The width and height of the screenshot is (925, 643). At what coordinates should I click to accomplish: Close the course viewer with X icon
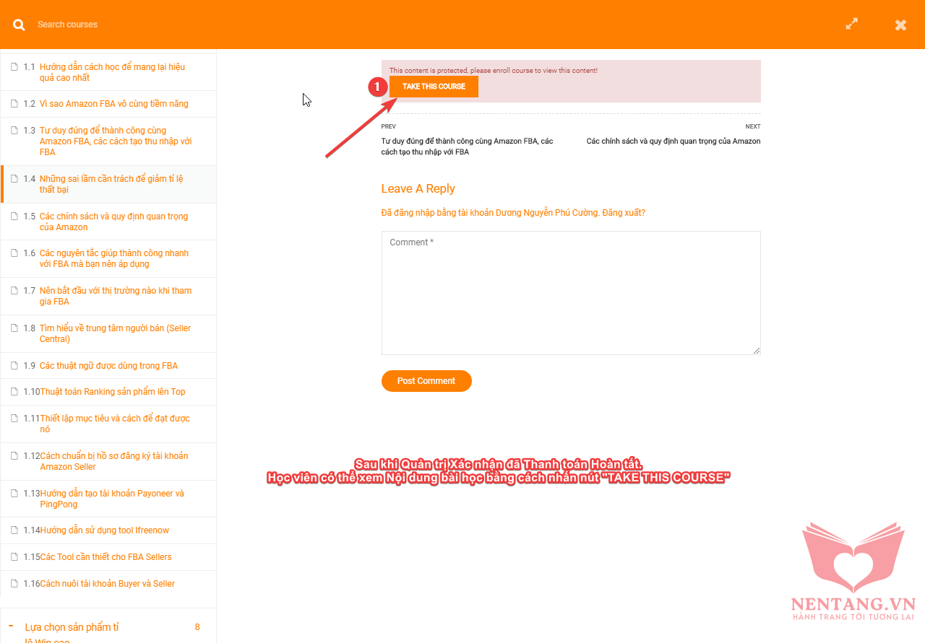pyautogui.click(x=900, y=25)
